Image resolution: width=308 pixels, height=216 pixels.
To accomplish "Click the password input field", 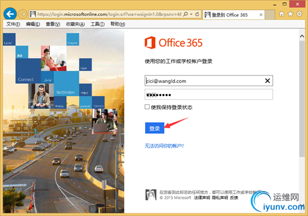I will click(208, 94).
